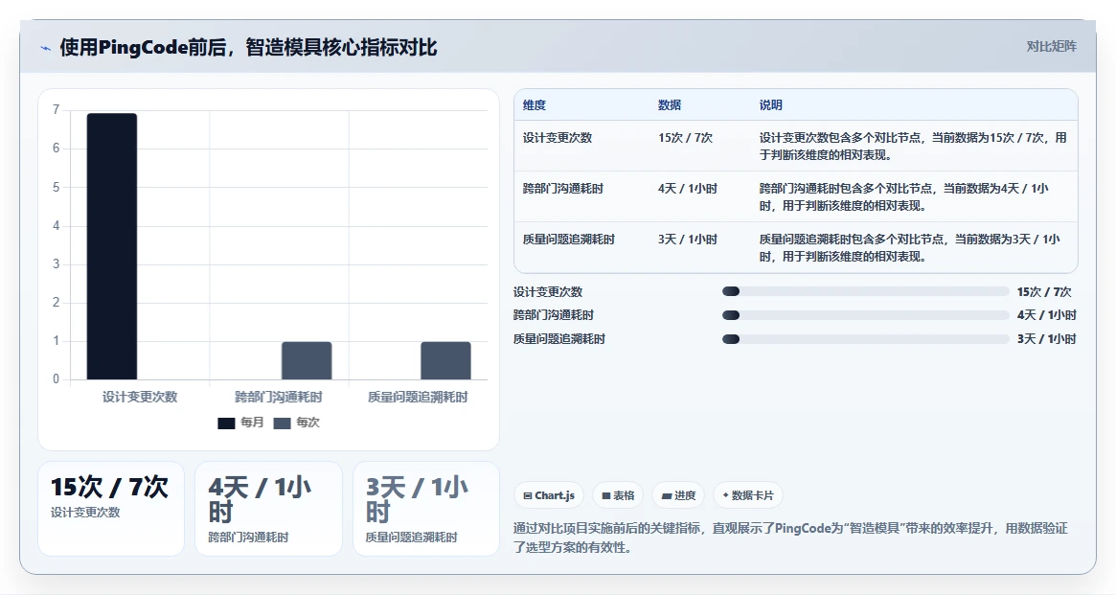Click 跨部门沟通耗时 table row cell
Image resolution: width=1116 pixels, height=595 pixels.
coord(563,189)
